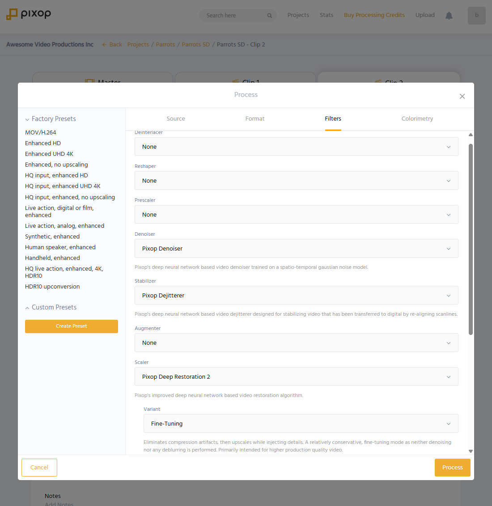Select the MOV/H.264 preset

pyautogui.click(x=40, y=132)
